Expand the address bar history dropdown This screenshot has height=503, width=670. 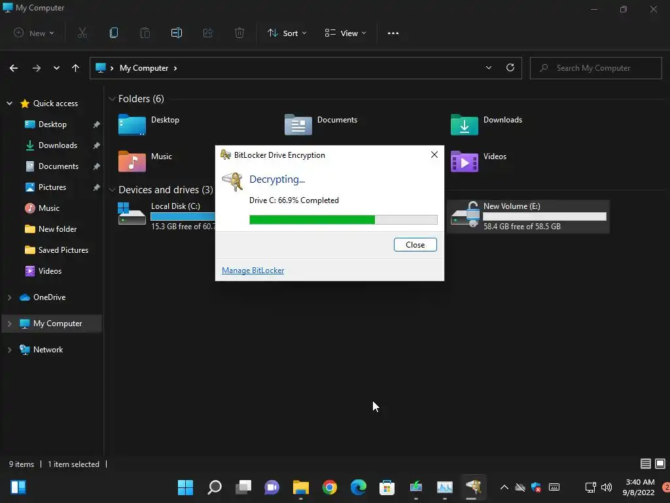488,67
